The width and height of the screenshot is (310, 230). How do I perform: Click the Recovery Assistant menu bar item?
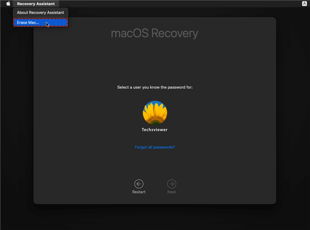coord(36,4)
